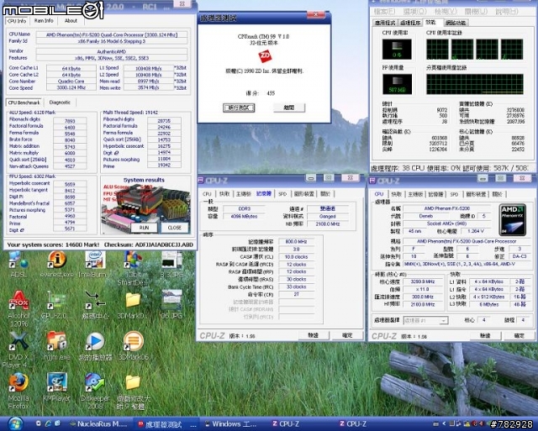Switch to 網路功能 tab in Task Manager
Screen dimensions: 538x431
(x=456, y=23)
